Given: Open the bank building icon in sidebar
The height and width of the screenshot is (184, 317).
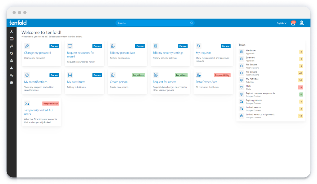Looking at the screenshot, I should click(12, 61).
